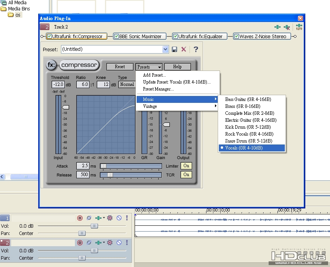Click the Attack slider handle
This screenshot has width=330, height=267.
pyautogui.click(x=103, y=166)
